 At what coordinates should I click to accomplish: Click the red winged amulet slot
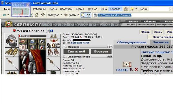point(54,40)
